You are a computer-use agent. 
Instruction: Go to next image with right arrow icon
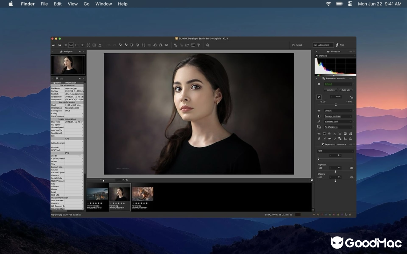(x=59, y=45)
